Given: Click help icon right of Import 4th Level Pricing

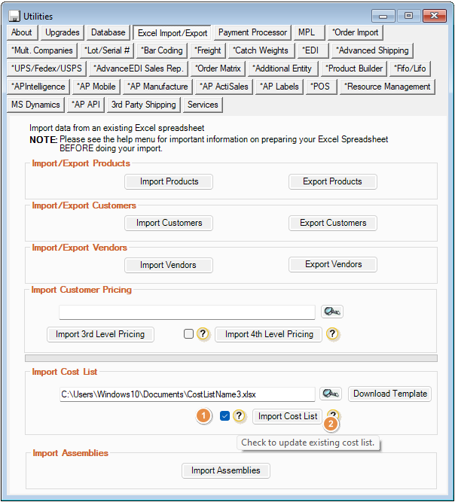Looking at the screenshot, I should [332, 334].
